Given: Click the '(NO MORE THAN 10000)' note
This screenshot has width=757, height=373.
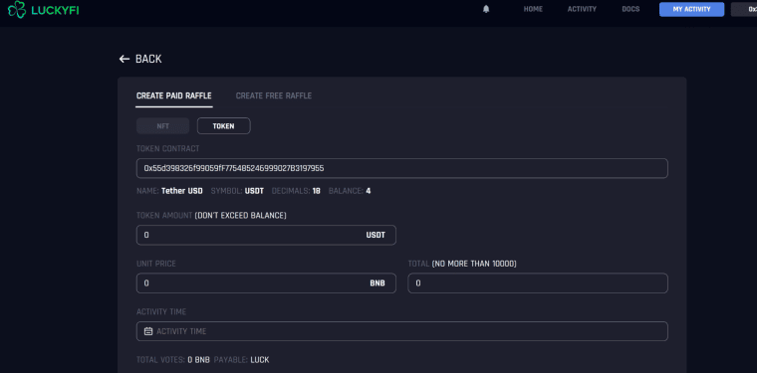Looking at the screenshot, I should [x=474, y=264].
